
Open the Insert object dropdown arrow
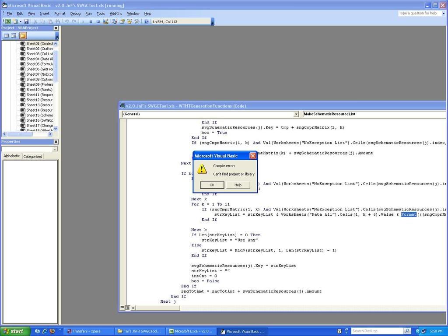(21, 21)
